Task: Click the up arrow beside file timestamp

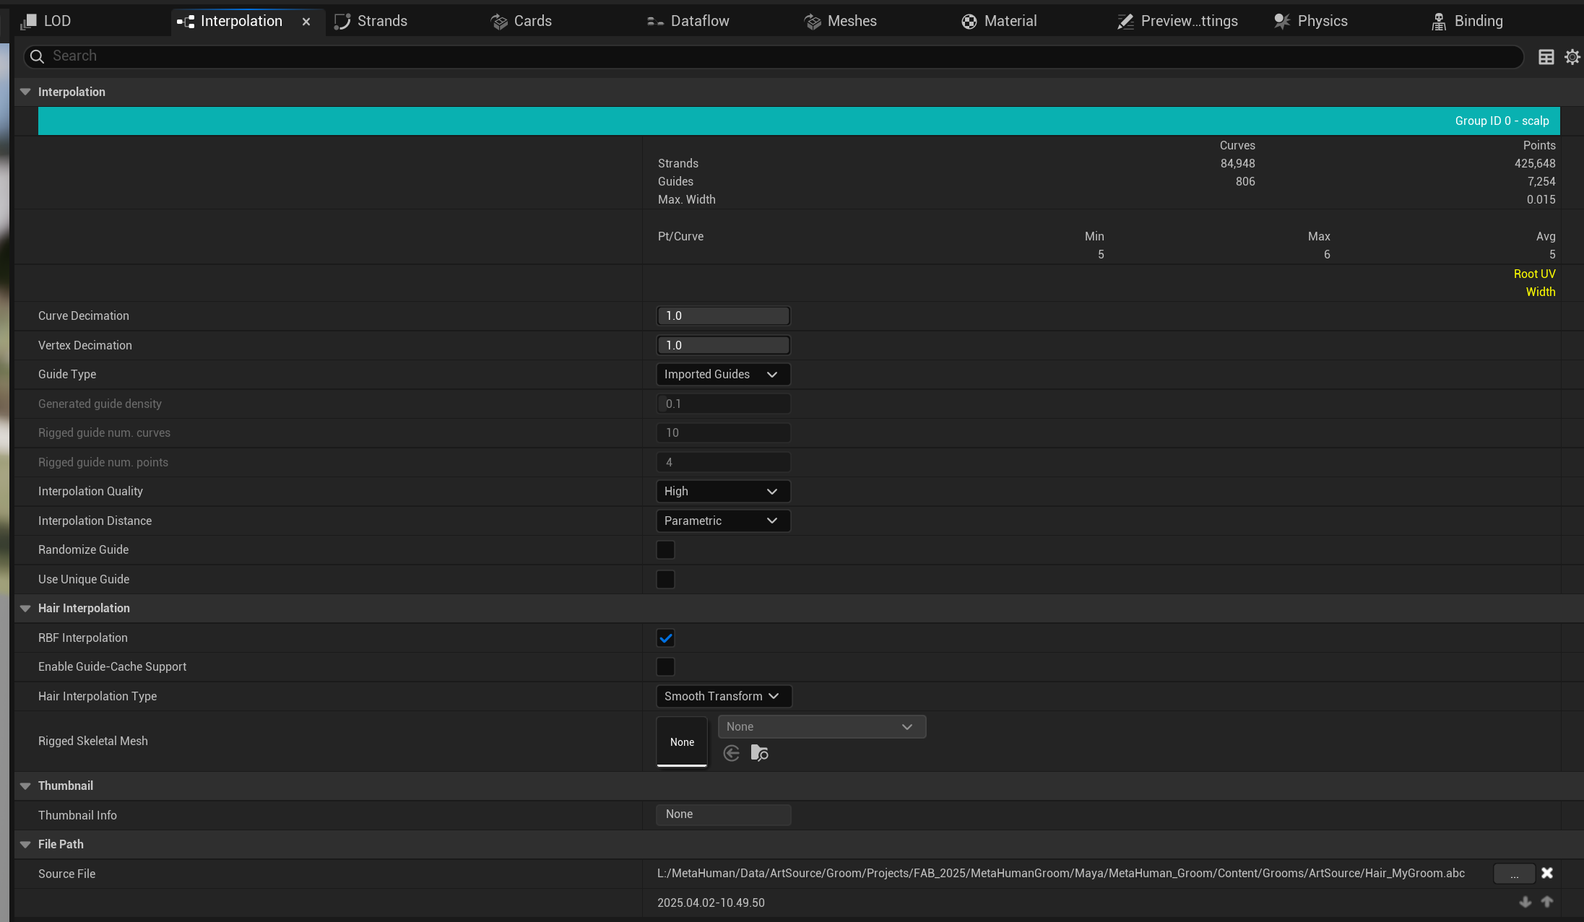Action: pyautogui.click(x=1547, y=902)
